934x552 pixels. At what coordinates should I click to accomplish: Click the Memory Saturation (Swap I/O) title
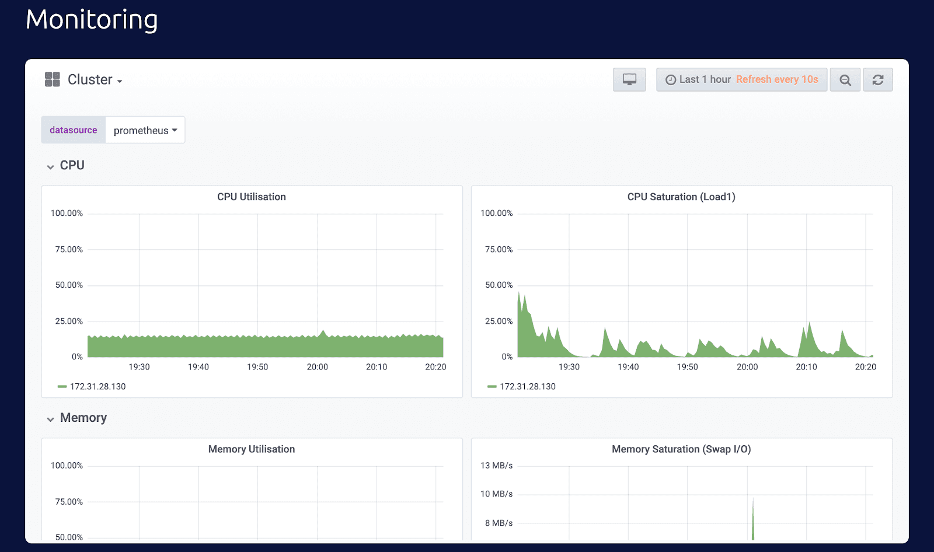[681, 449]
